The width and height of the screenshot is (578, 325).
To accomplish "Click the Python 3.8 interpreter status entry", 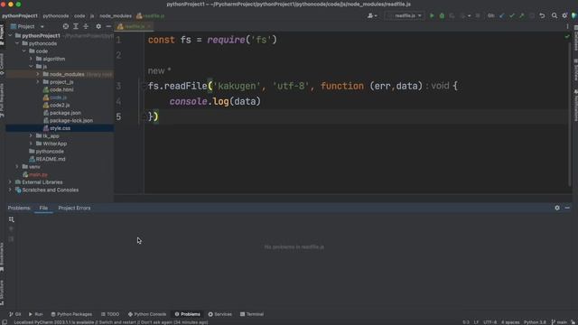I will pos(535,322).
